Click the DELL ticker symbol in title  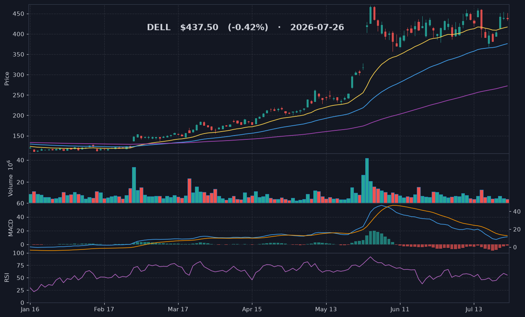pos(159,27)
